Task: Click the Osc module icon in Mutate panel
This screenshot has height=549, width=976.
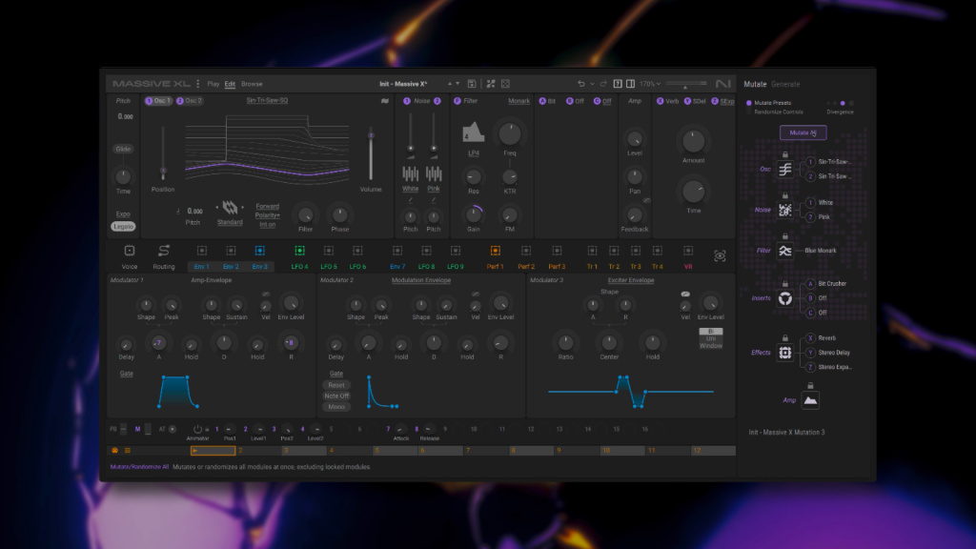Action: coord(785,169)
